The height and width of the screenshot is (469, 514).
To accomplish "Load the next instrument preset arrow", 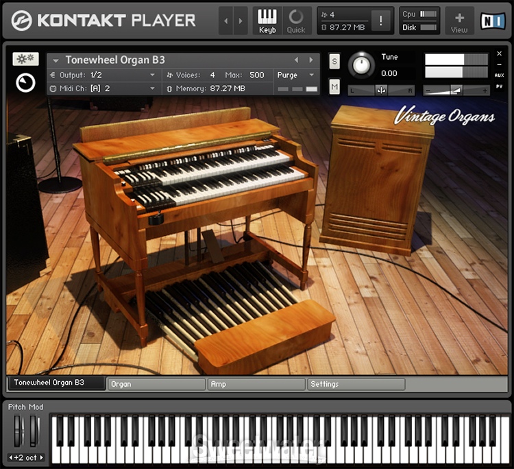I will pos(310,60).
